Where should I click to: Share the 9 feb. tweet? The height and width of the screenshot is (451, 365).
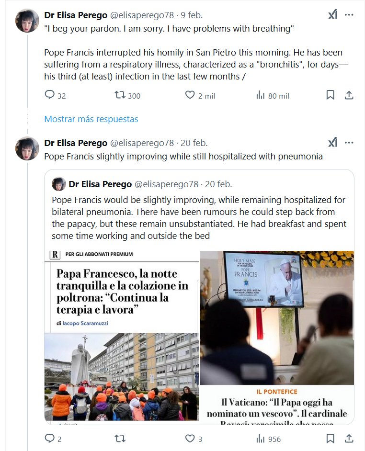tap(349, 95)
